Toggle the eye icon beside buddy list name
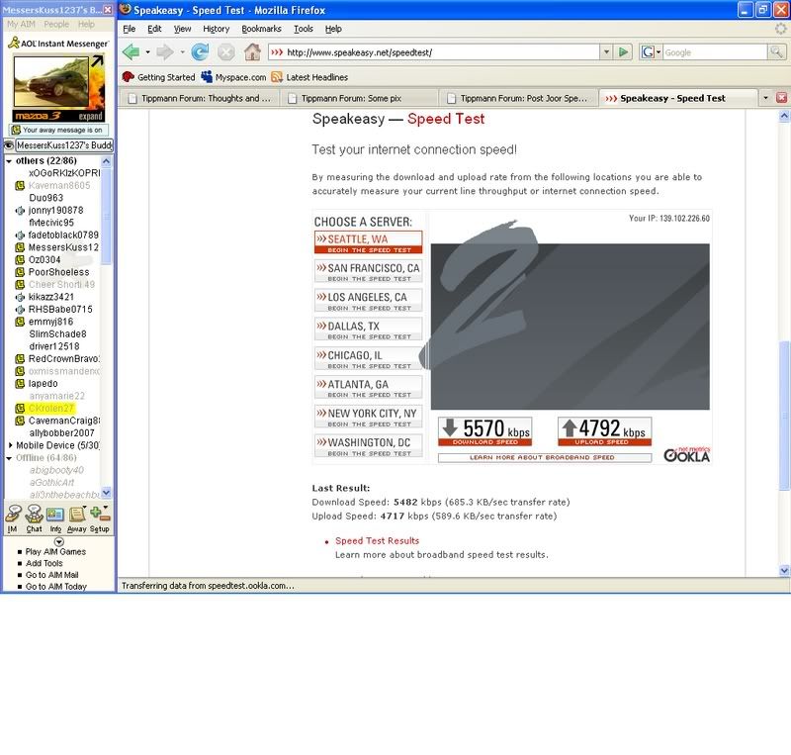Screen dimensions: 791x755 point(8,144)
